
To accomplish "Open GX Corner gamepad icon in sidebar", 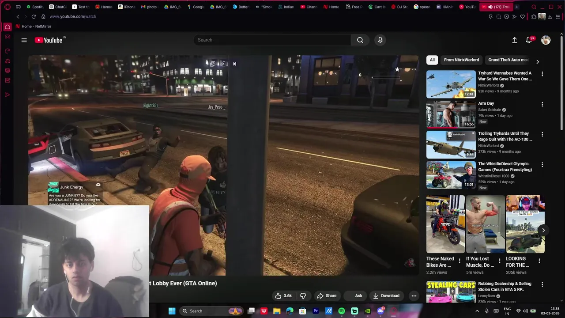I will click(x=8, y=37).
